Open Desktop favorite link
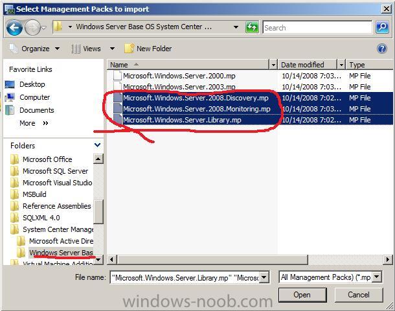 (32, 84)
